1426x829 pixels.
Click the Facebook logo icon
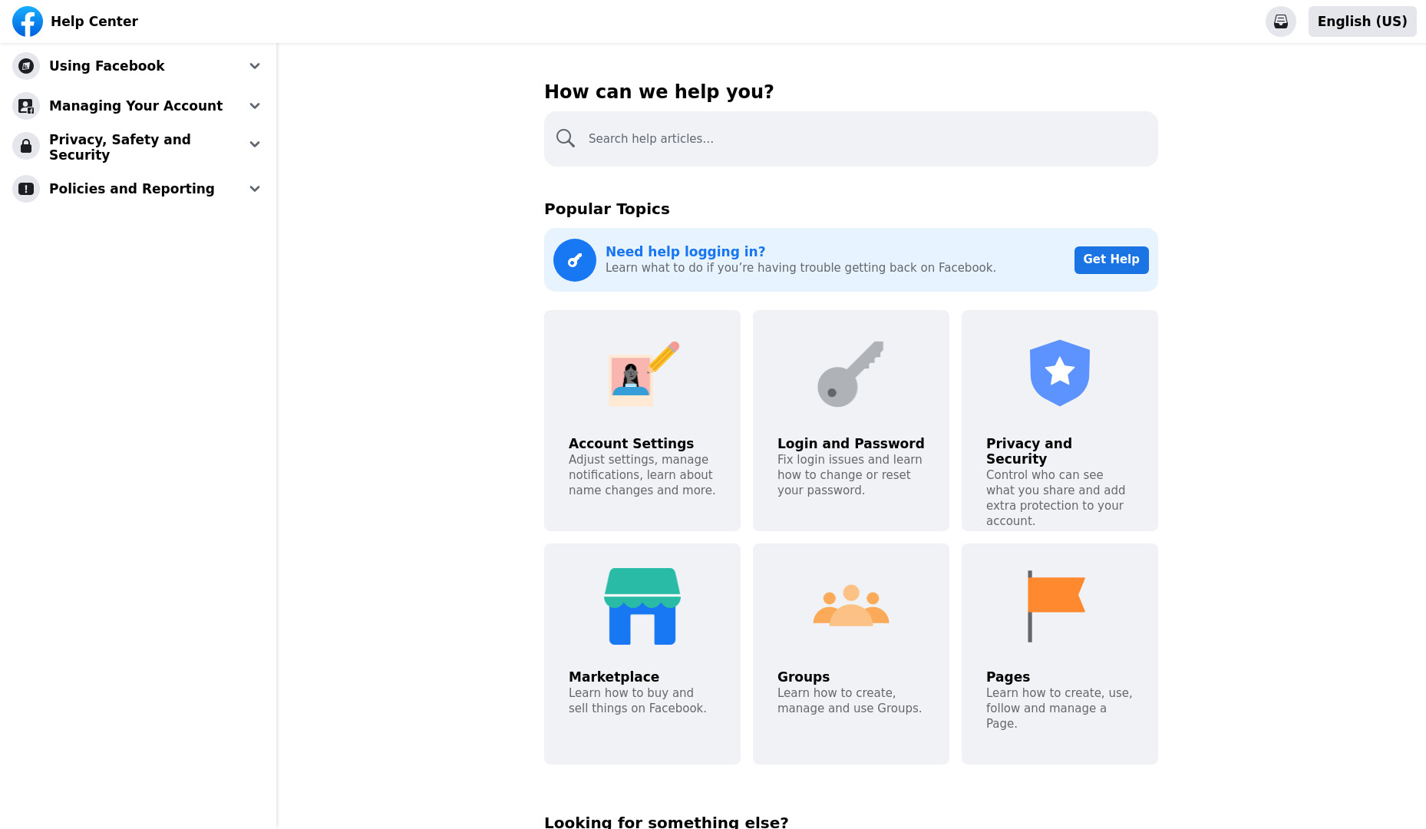pos(28,21)
